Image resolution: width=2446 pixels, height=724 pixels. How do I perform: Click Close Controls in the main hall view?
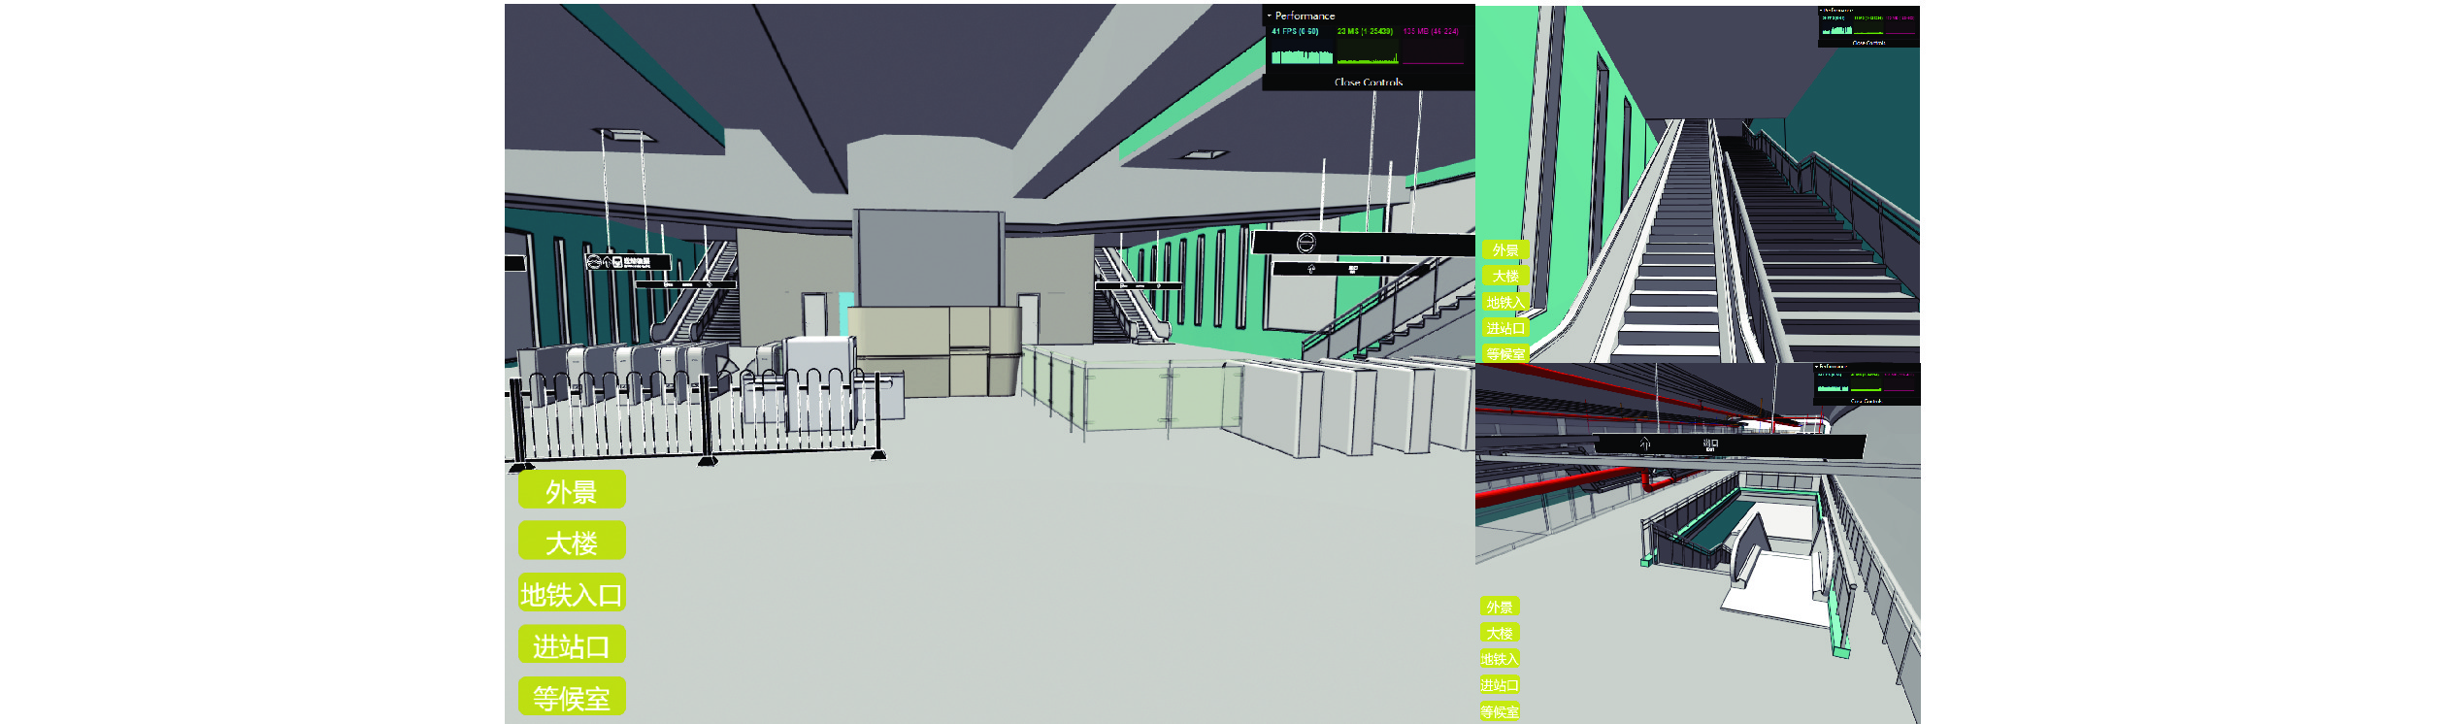point(1368,82)
